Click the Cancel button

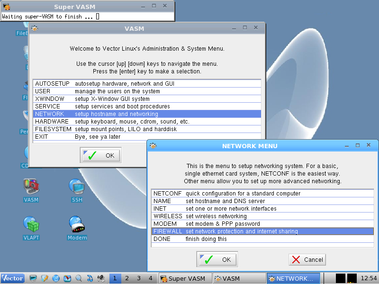click(x=307, y=259)
